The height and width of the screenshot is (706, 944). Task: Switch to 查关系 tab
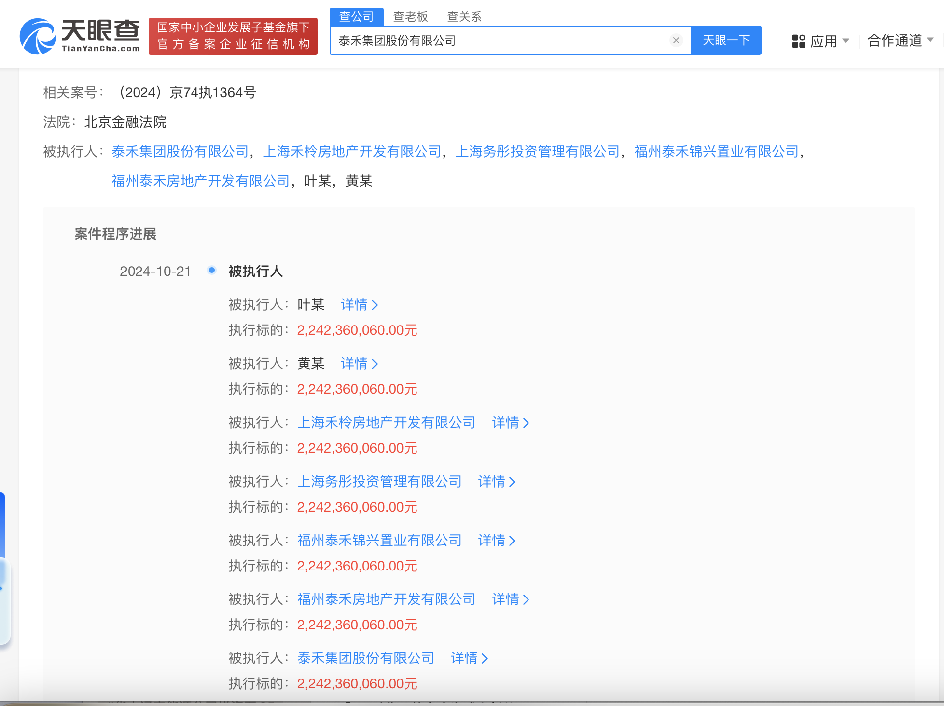point(464,17)
